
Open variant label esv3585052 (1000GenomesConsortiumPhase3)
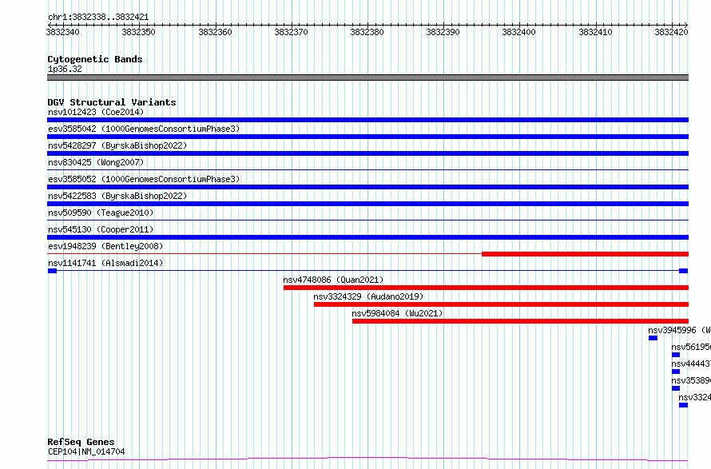click(x=144, y=179)
